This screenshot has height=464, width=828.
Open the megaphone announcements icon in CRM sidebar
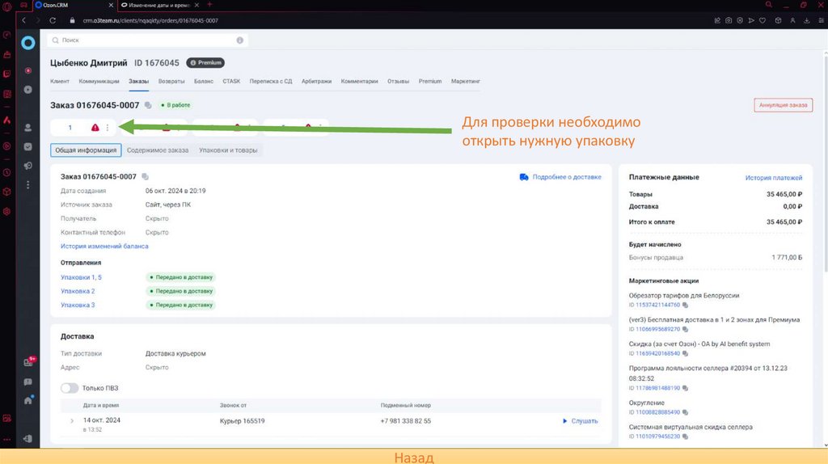coord(28,166)
